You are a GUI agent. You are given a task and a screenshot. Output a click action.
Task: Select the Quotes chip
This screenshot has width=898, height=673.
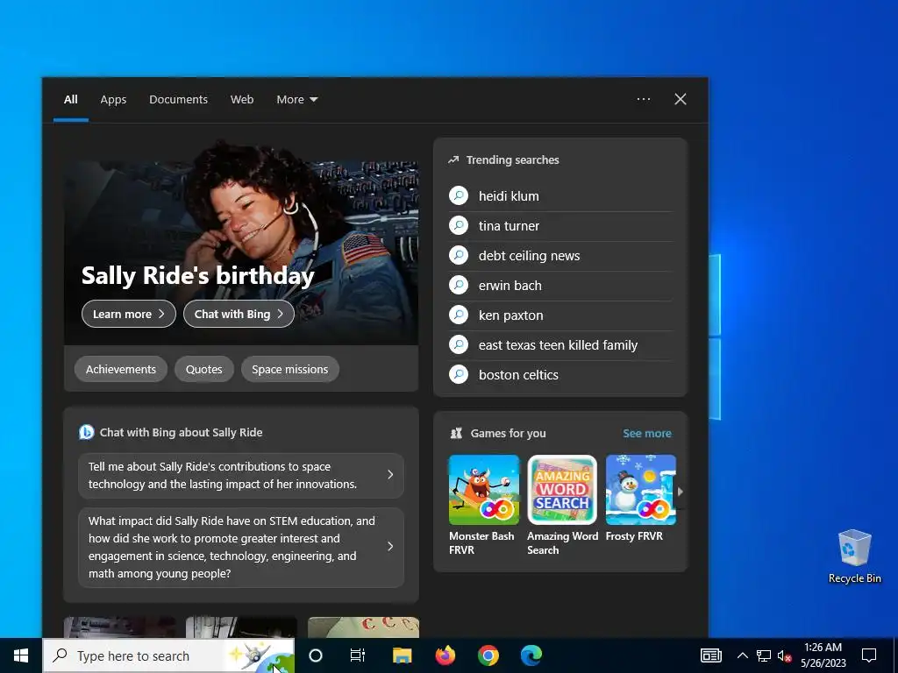click(203, 369)
